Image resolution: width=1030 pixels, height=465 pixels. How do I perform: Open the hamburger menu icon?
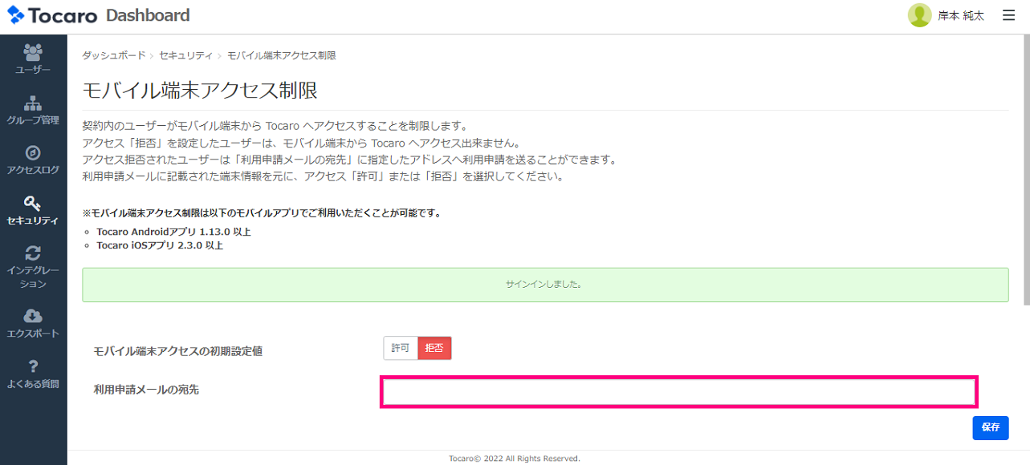[1009, 15]
